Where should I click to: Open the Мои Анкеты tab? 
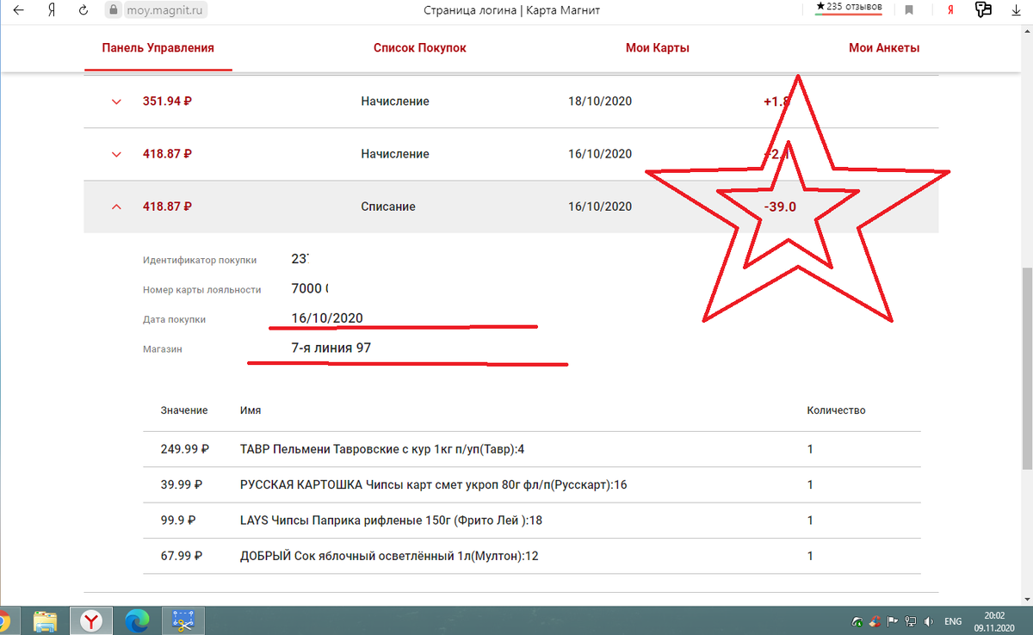884,48
